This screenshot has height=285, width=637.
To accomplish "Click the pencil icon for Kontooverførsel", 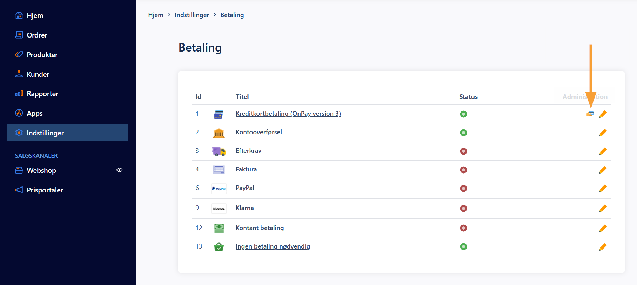I will (x=603, y=133).
